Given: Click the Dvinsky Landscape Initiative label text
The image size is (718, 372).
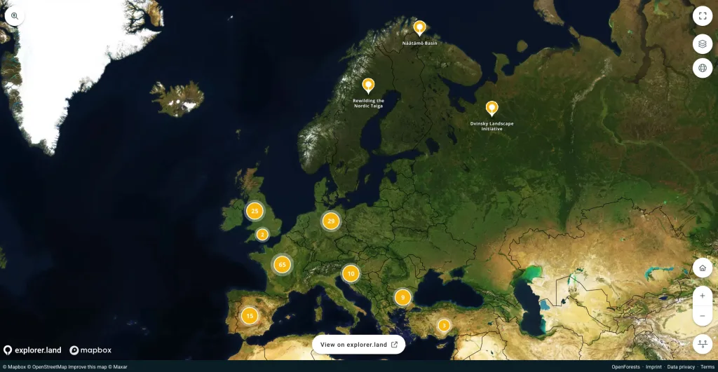Looking at the screenshot, I should pos(492,126).
